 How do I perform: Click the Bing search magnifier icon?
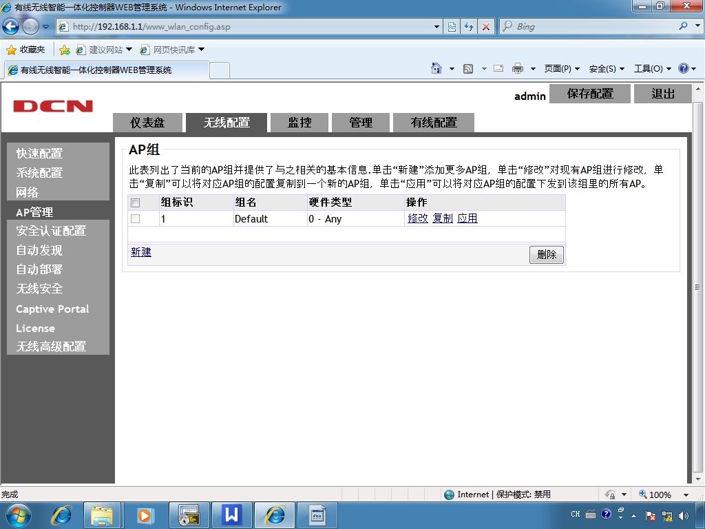pos(683,26)
